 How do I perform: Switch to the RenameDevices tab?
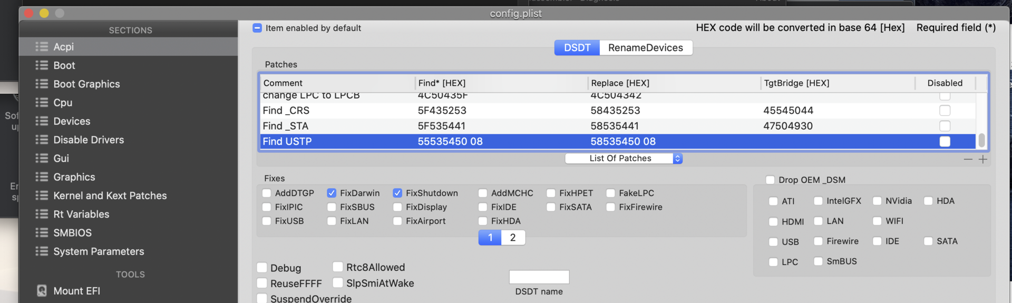coord(646,48)
